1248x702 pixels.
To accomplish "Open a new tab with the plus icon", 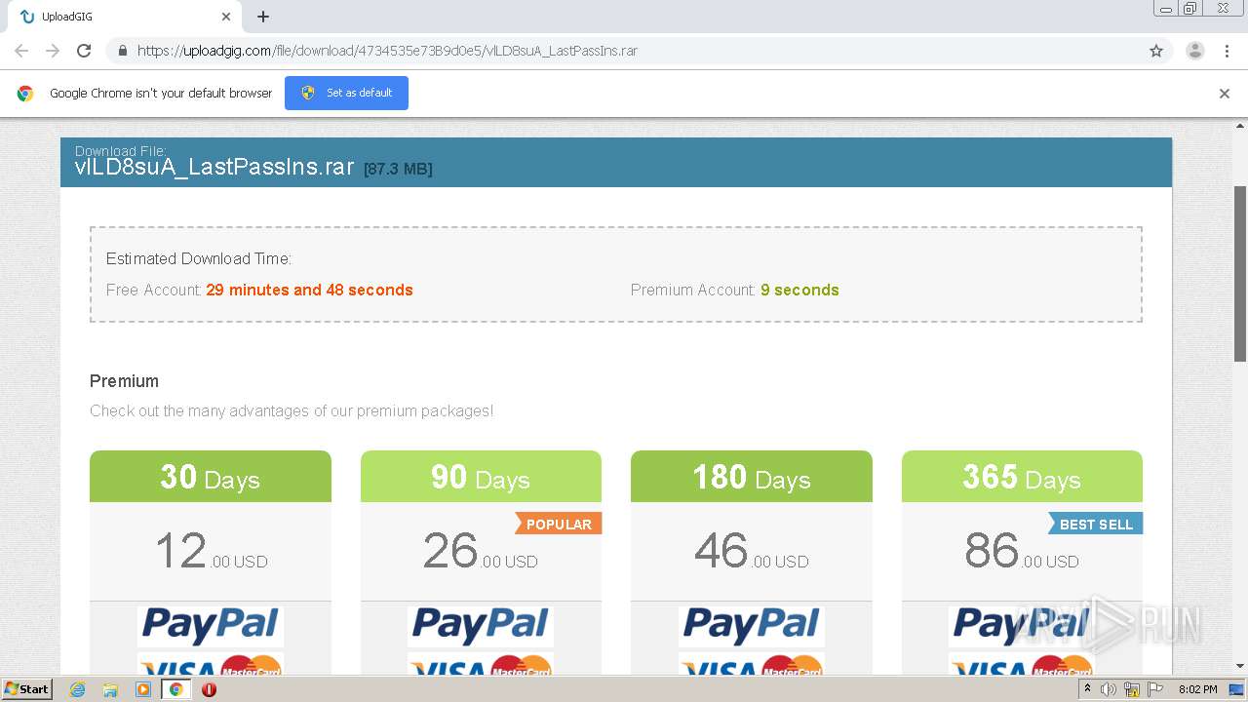I will coord(263,17).
